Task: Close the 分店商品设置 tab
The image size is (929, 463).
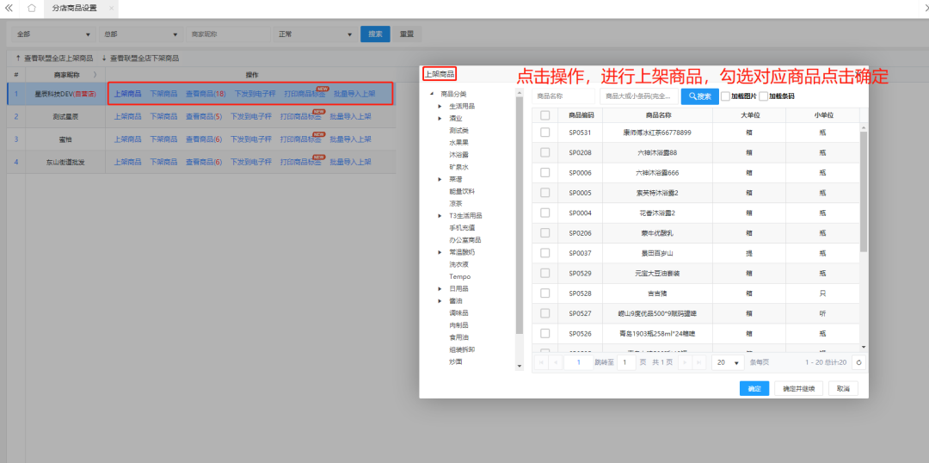Action: (110, 8)
